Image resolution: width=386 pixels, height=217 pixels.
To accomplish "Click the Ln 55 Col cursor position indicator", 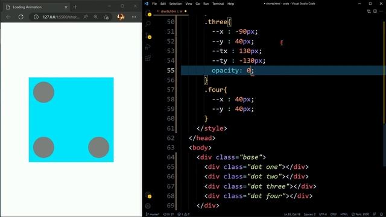I will pos(292,215).
